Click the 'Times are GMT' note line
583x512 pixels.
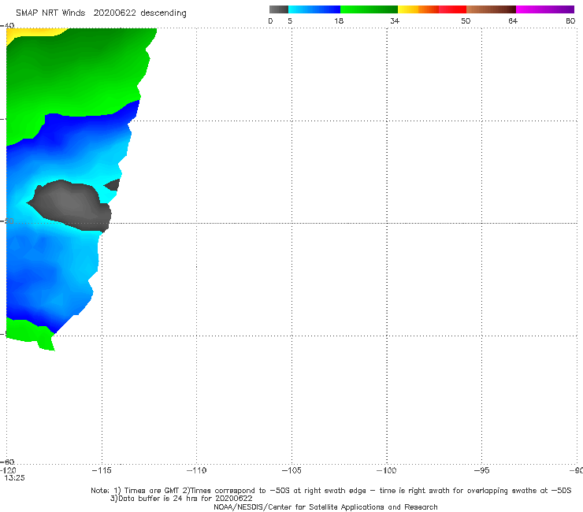tap(331, 491)
